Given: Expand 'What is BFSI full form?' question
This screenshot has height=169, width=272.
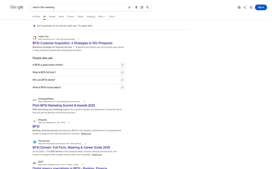Looking at the screenshot, I should point(79,72).
